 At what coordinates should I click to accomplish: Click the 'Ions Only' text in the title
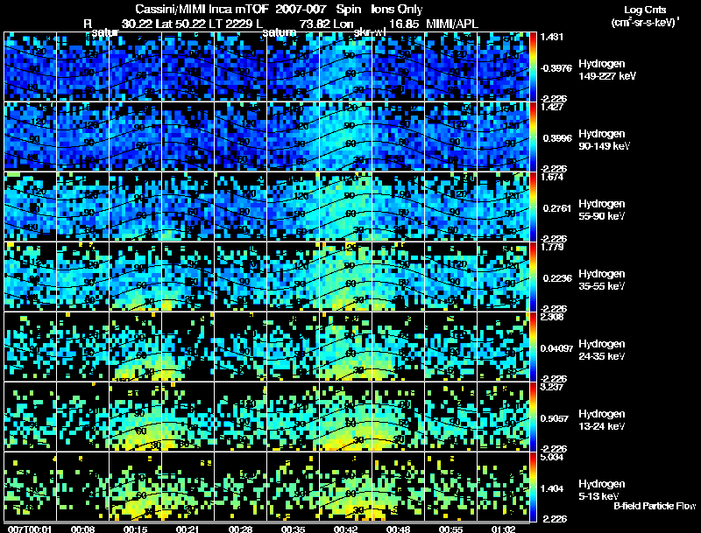(397, 10)
